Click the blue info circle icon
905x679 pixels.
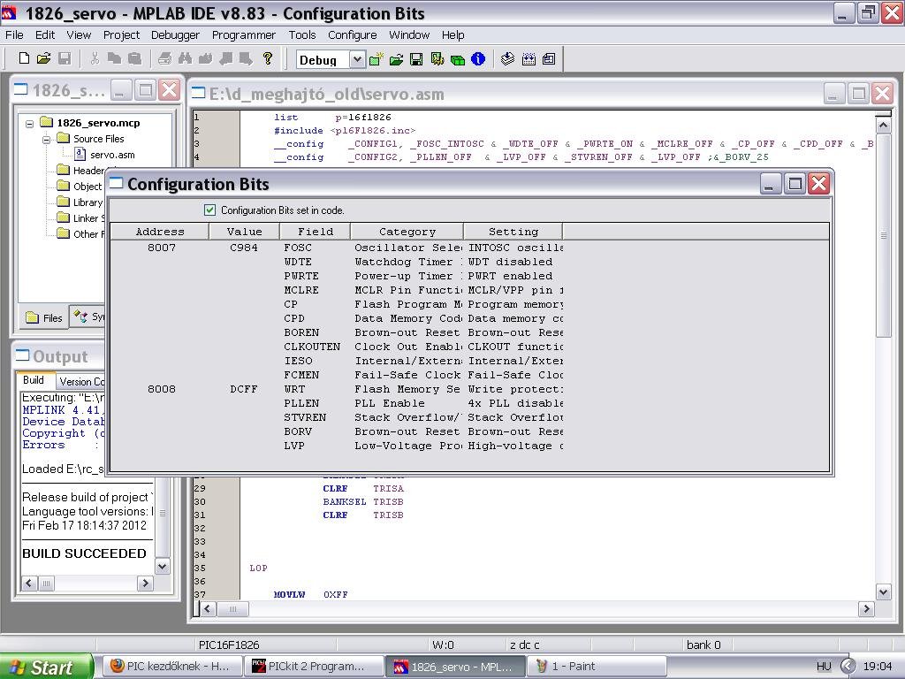click(478, 59)
